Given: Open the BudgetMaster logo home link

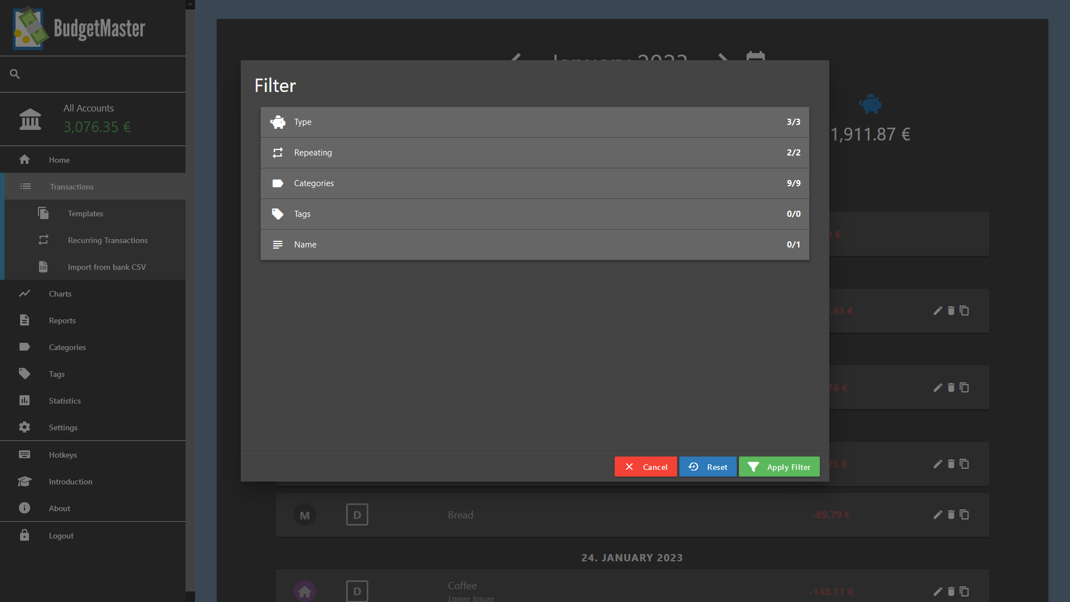Looking at the screenshot, I should tap(79, 28).
